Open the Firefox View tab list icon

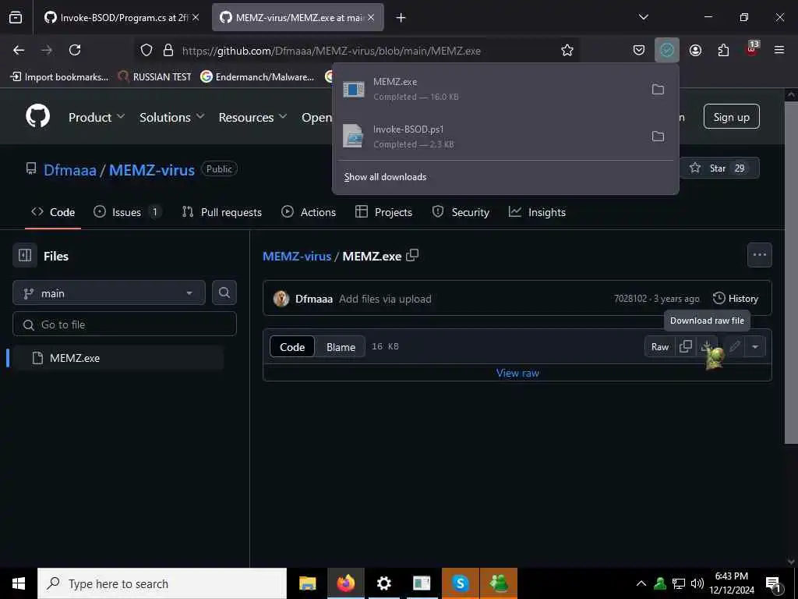pos(16,17)
